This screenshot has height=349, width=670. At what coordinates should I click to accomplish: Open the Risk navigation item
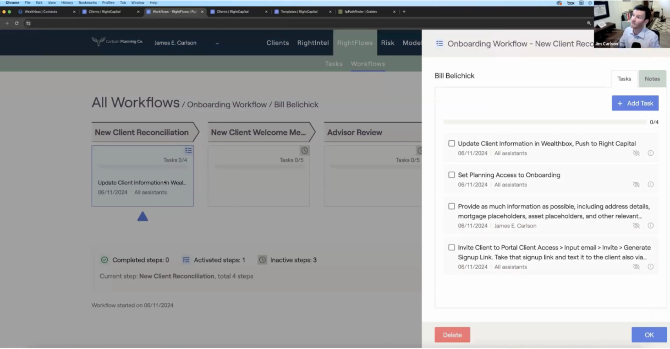[x=387, y=43]
